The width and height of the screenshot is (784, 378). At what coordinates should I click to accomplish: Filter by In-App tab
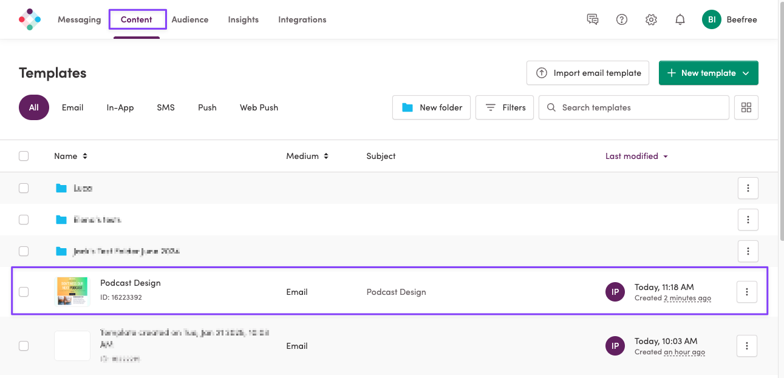pos(120,107)
